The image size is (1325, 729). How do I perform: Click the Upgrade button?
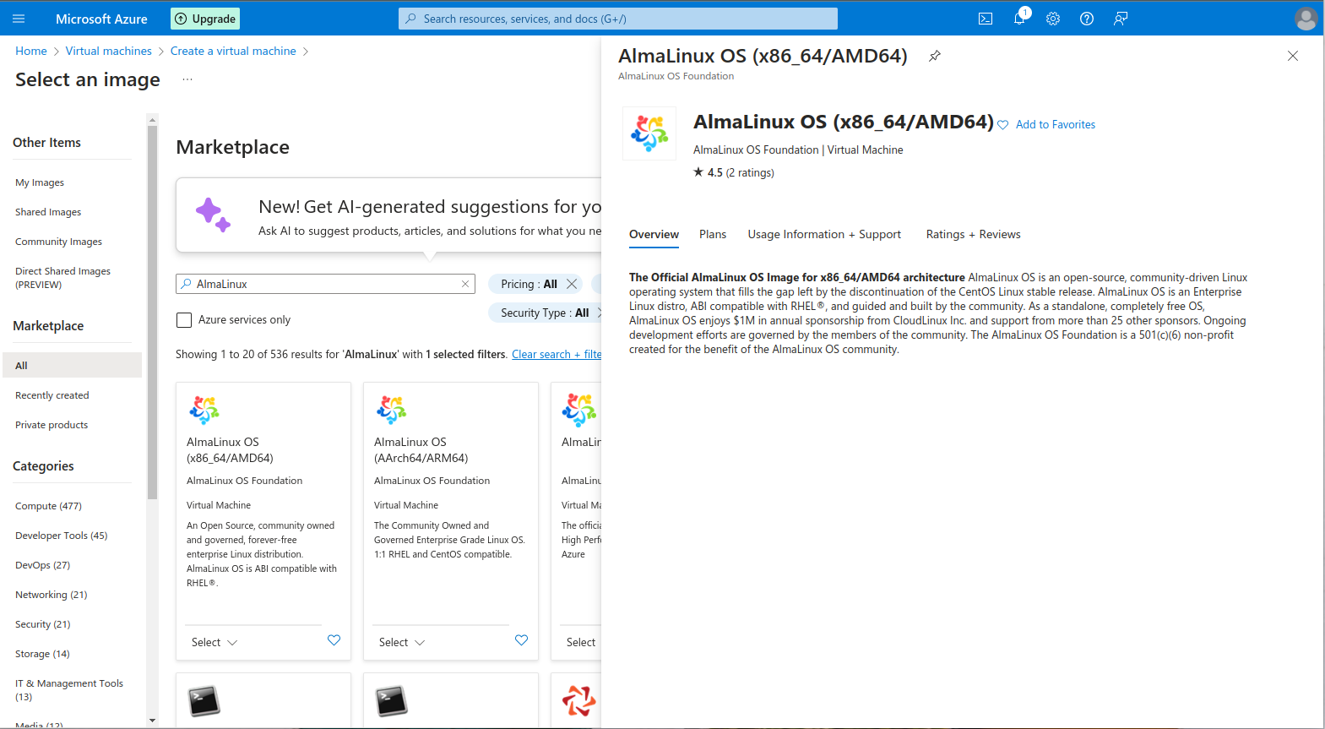205,19
